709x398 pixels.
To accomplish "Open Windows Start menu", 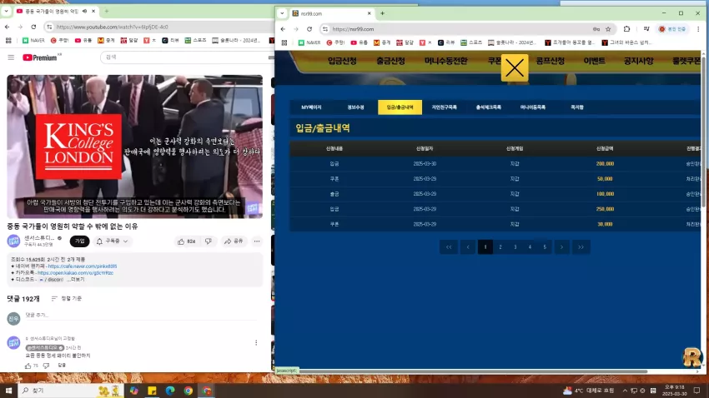I will pos(8,391).
